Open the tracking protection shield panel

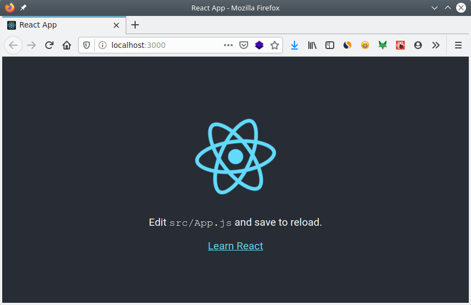coord(87,45)
